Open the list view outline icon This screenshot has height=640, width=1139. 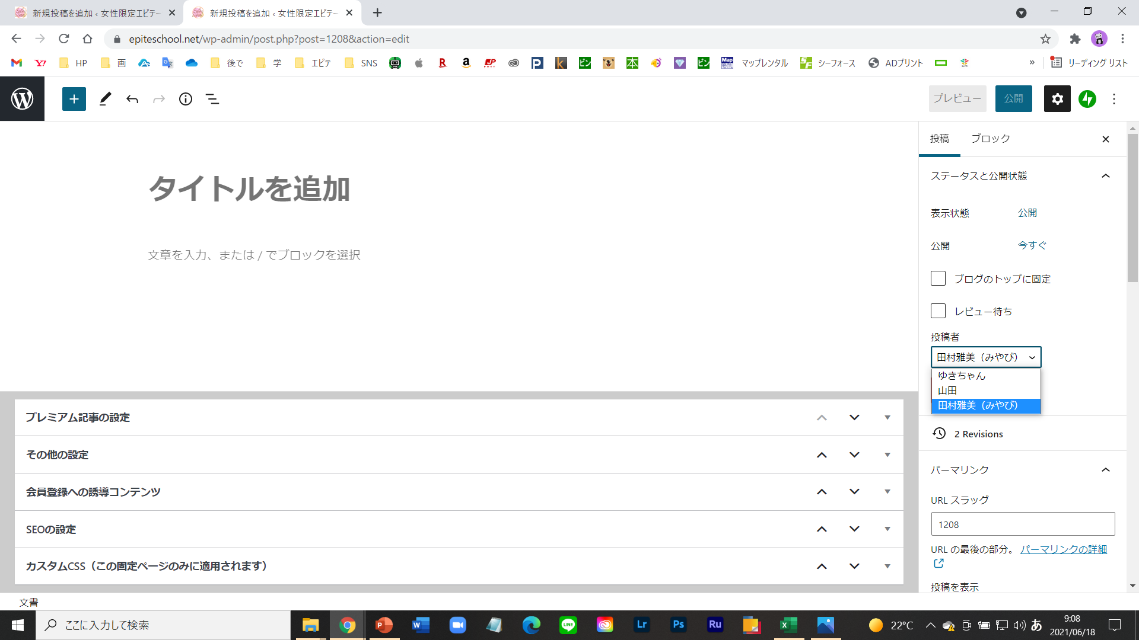(212, 99)
